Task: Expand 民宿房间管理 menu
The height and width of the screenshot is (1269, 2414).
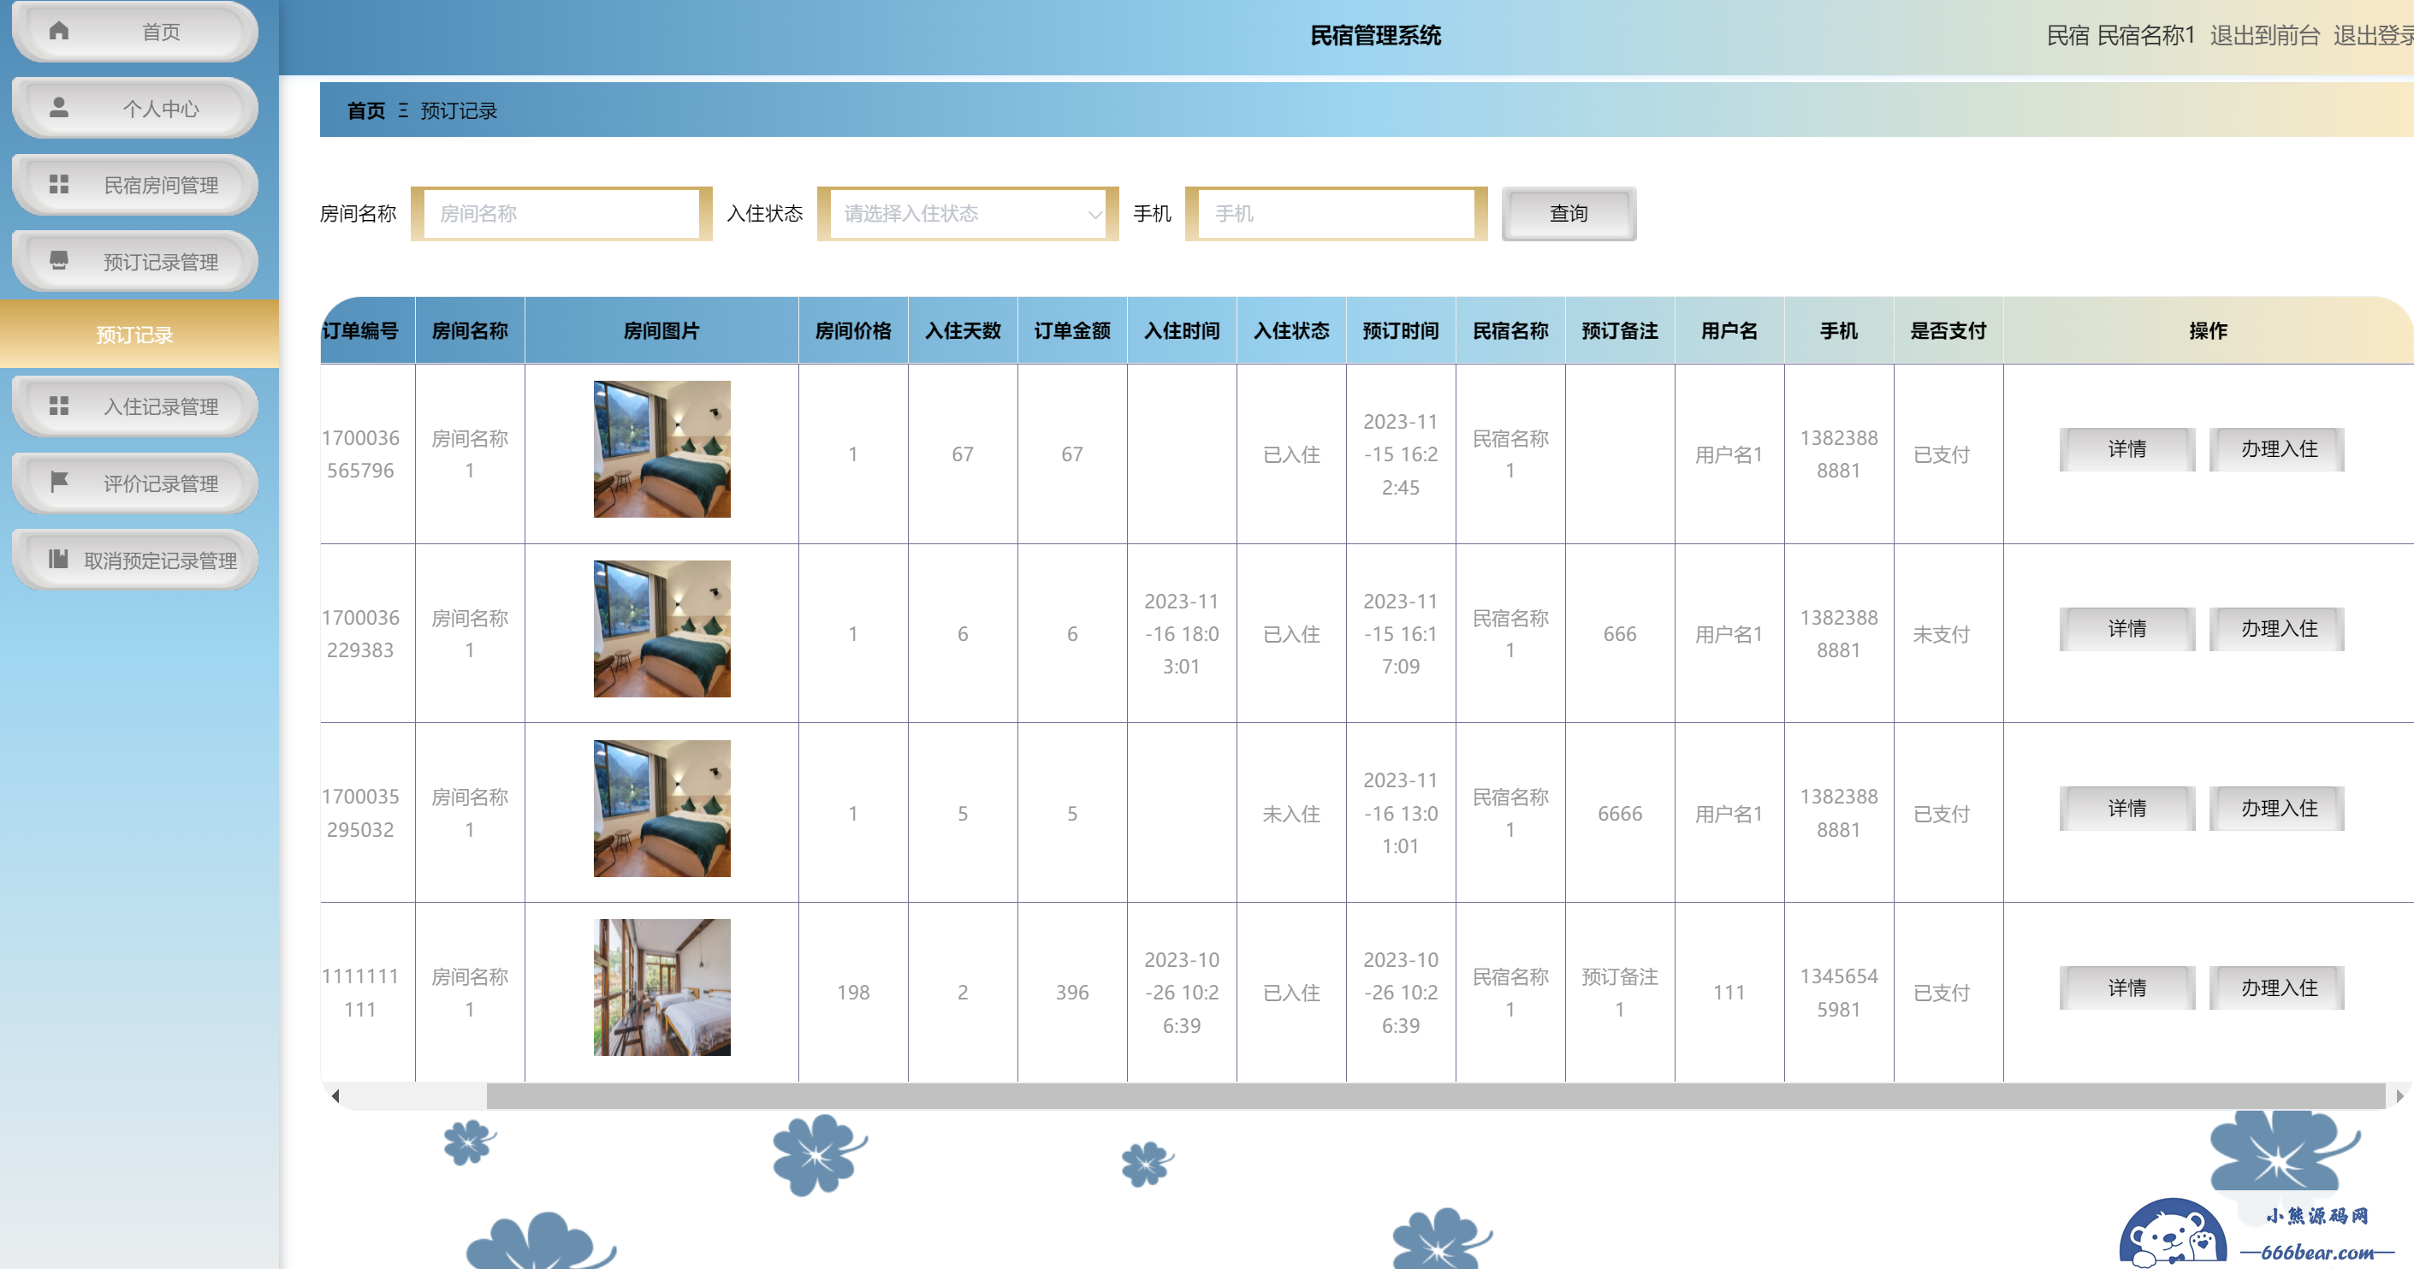Action: click(135, 186)
